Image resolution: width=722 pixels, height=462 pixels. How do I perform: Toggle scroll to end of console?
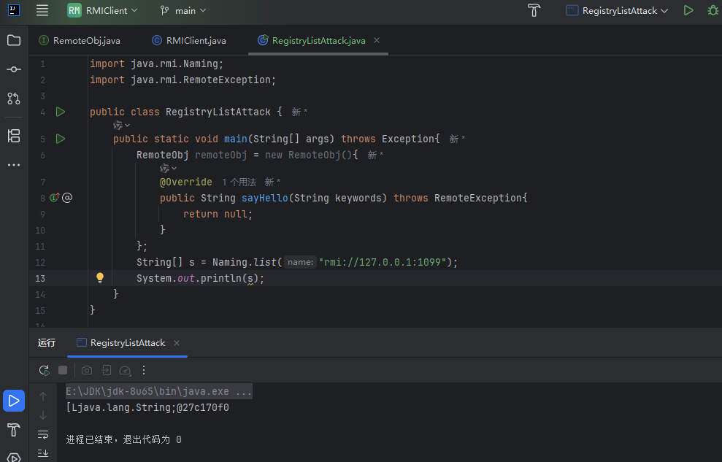point(43,453)
